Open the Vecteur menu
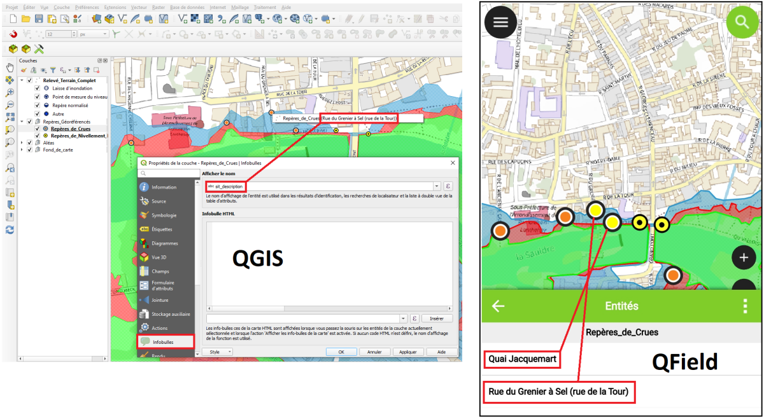This screenshot has width=764, height=419. click(x=139, y=7)
